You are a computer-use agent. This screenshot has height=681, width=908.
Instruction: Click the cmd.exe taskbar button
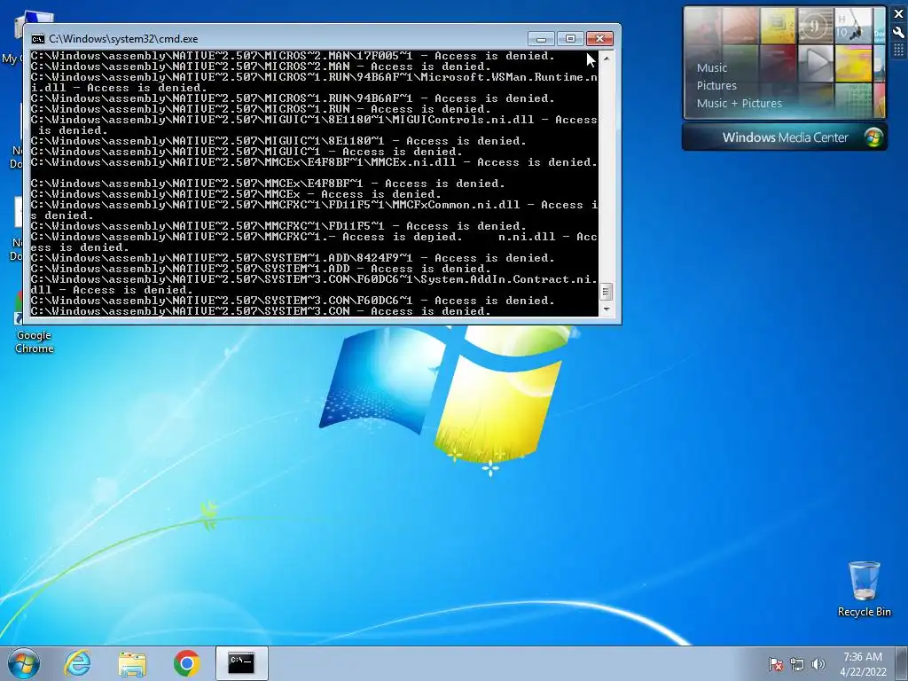[241, 663]
